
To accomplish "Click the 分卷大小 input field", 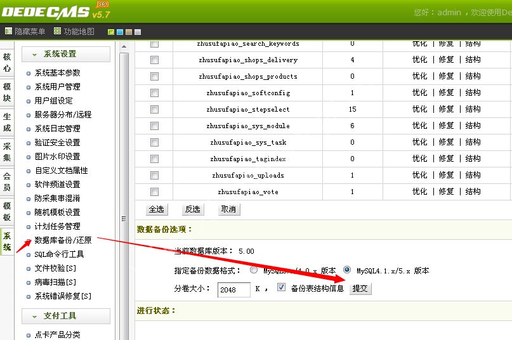I will pyautogui.click(x=233, y=290).
